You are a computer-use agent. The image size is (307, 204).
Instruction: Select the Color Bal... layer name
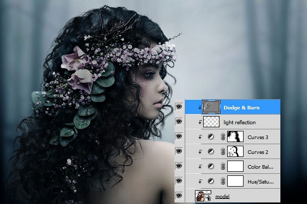(x=260, y=167)
